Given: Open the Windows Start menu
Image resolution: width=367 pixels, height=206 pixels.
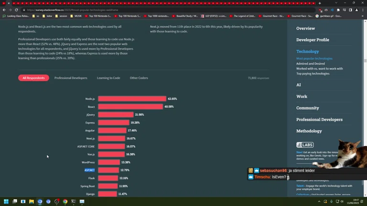Looking at the screenshot, I should pos(6,202).
